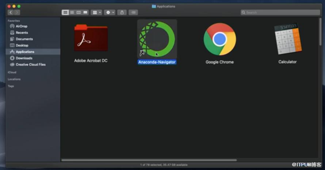The width and height of the screenshot is (325, 170).
Task: Click the Anaconda-Navigator name label
Action: 157,62
